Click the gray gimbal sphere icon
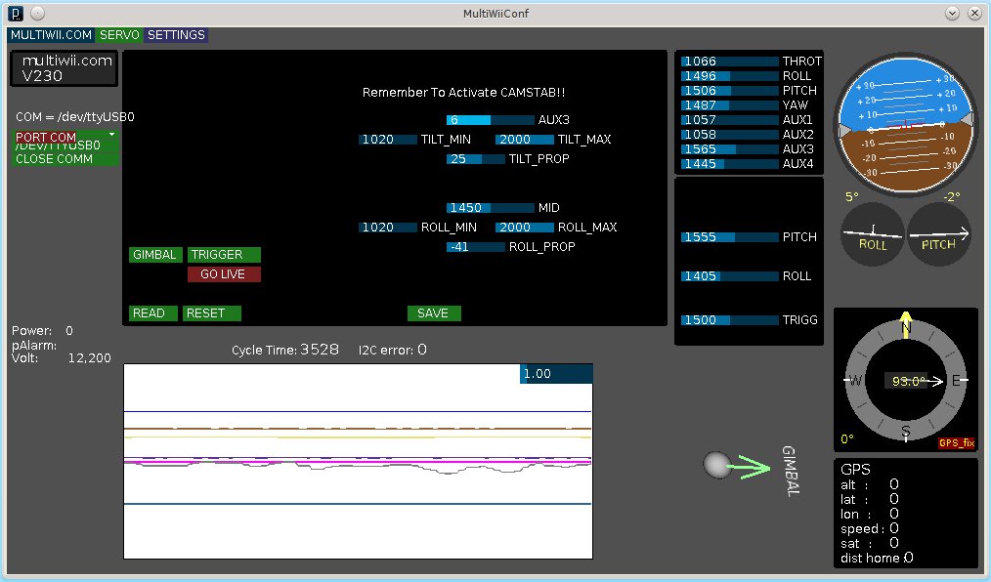The height and width of the screenshot is (582, 991). click(717, 466)
